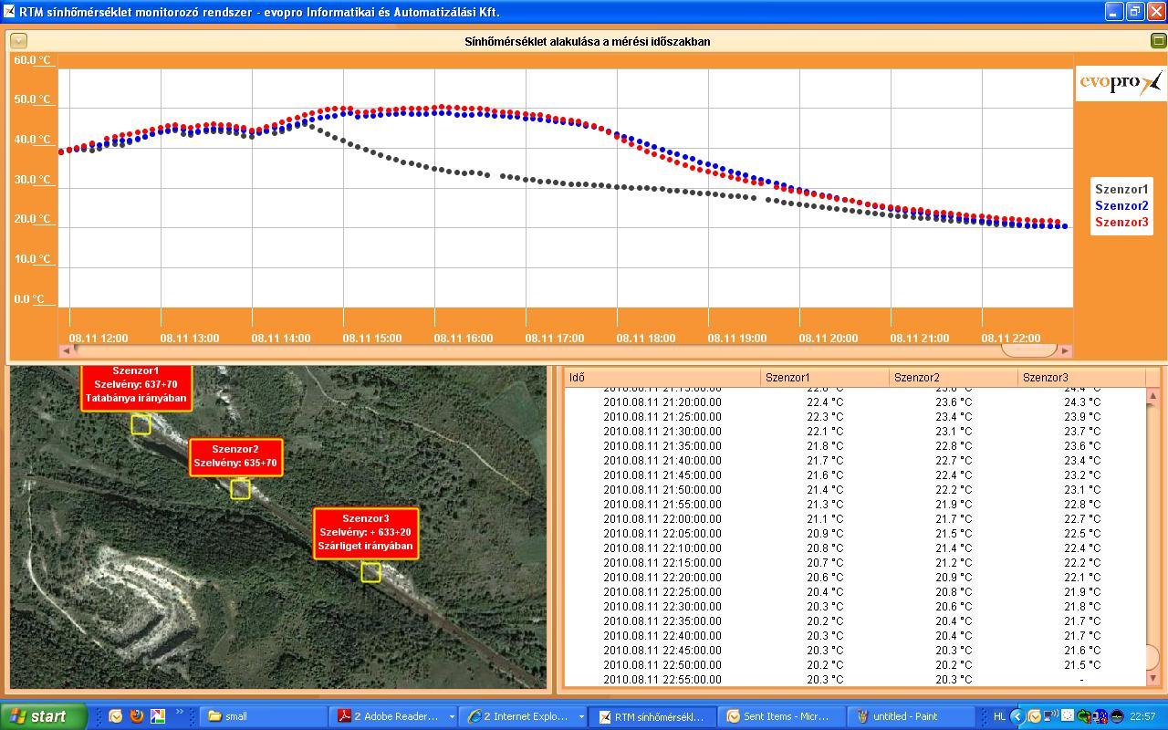
Task: Open the Windows start menu
Action: (x=43, y=716)
